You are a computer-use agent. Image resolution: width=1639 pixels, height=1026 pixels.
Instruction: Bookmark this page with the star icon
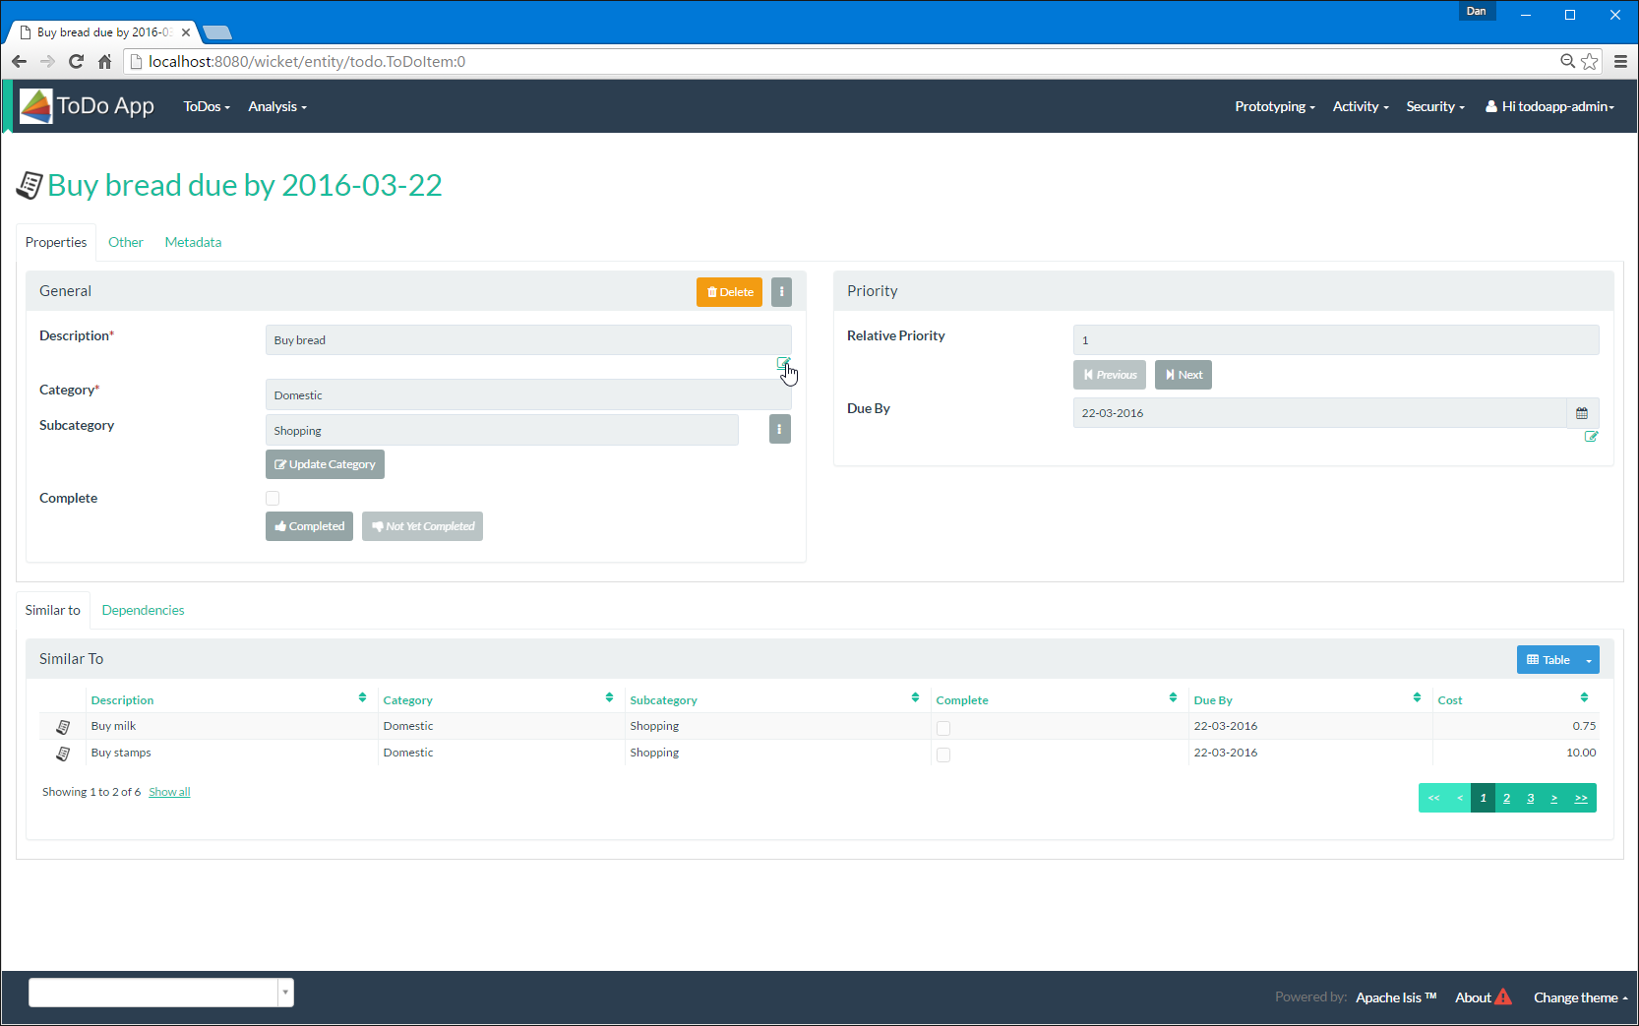(1590, 61)
